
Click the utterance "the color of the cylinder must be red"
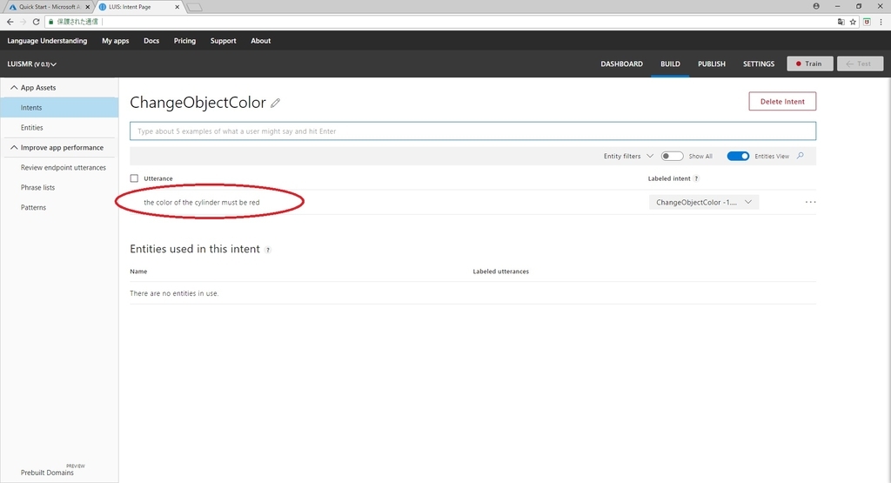click(x=201, y=202)
